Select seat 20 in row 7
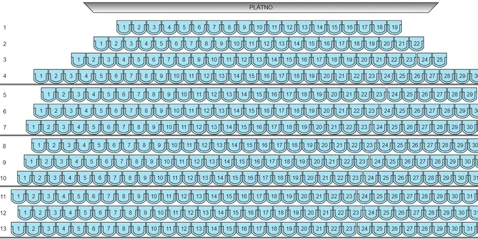Viewport: 478px width, 239px height. 319,127
